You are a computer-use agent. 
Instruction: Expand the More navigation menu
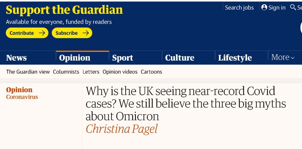coord(283,57)
